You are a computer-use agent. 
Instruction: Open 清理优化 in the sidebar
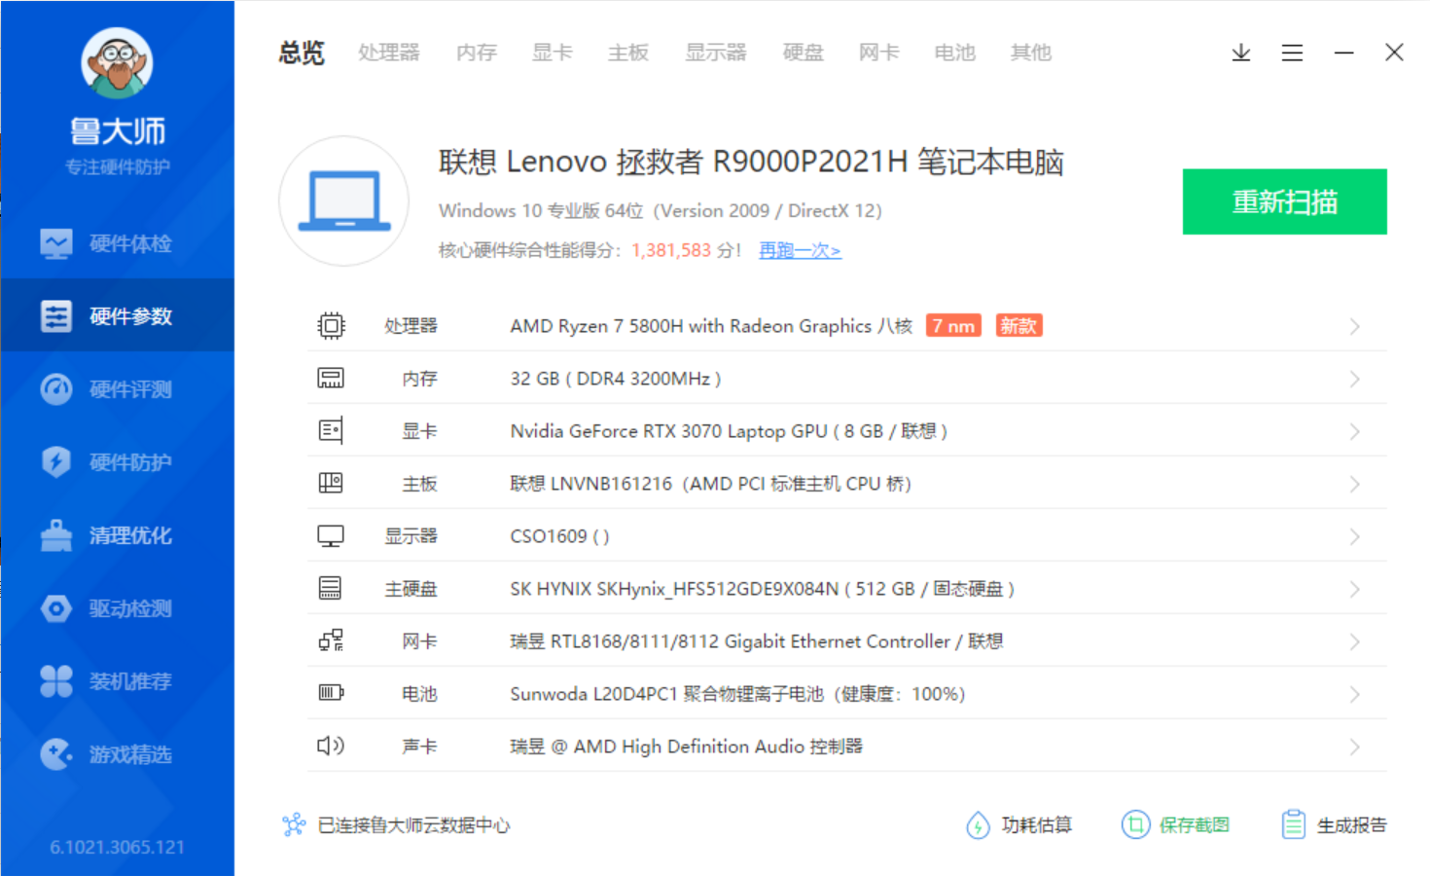click(117, 535)
